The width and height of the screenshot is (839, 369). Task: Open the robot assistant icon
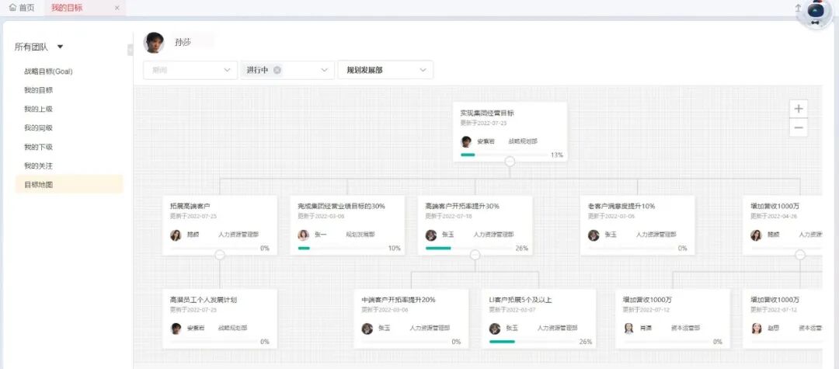pyautogui.click(x=815, y=13)
